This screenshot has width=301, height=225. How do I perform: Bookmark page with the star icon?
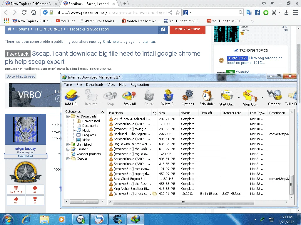pyautogui.click(x=178, y=13)
